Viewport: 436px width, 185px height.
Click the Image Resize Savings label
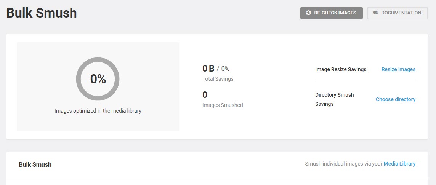pos(341,69)
